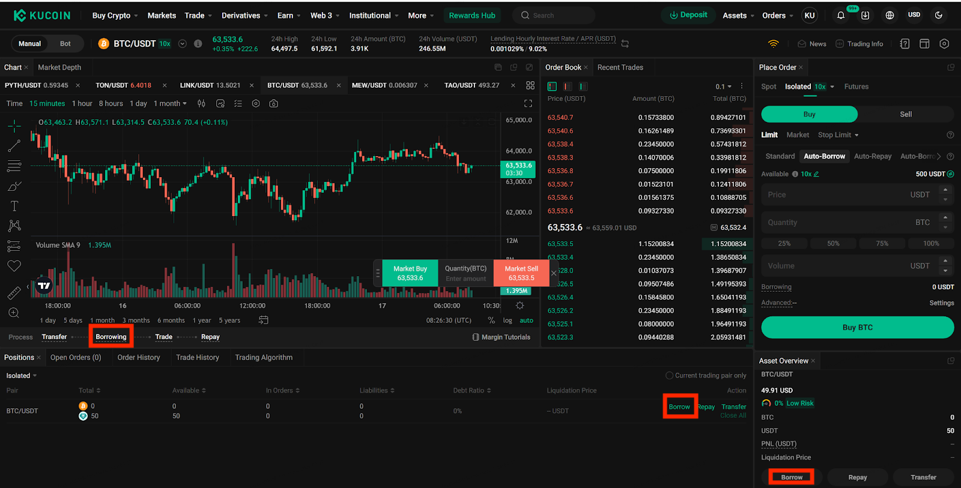
Task: Select trend line drawing tool
Action: [14, 146]
